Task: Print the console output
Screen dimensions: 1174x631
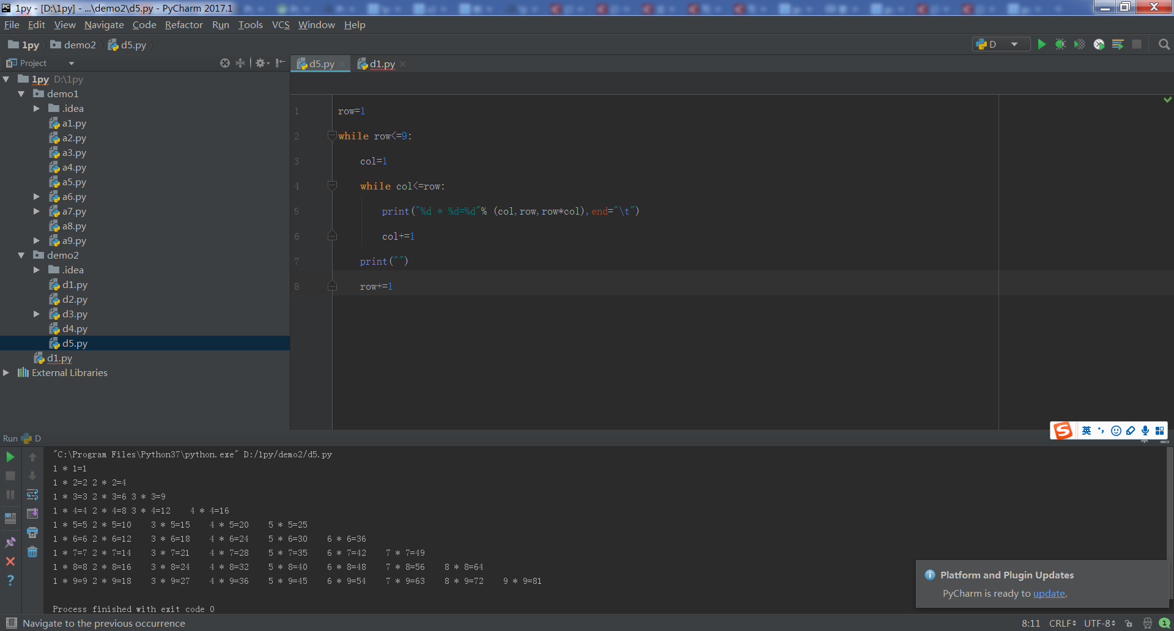Action: click(x=32, y=533)
